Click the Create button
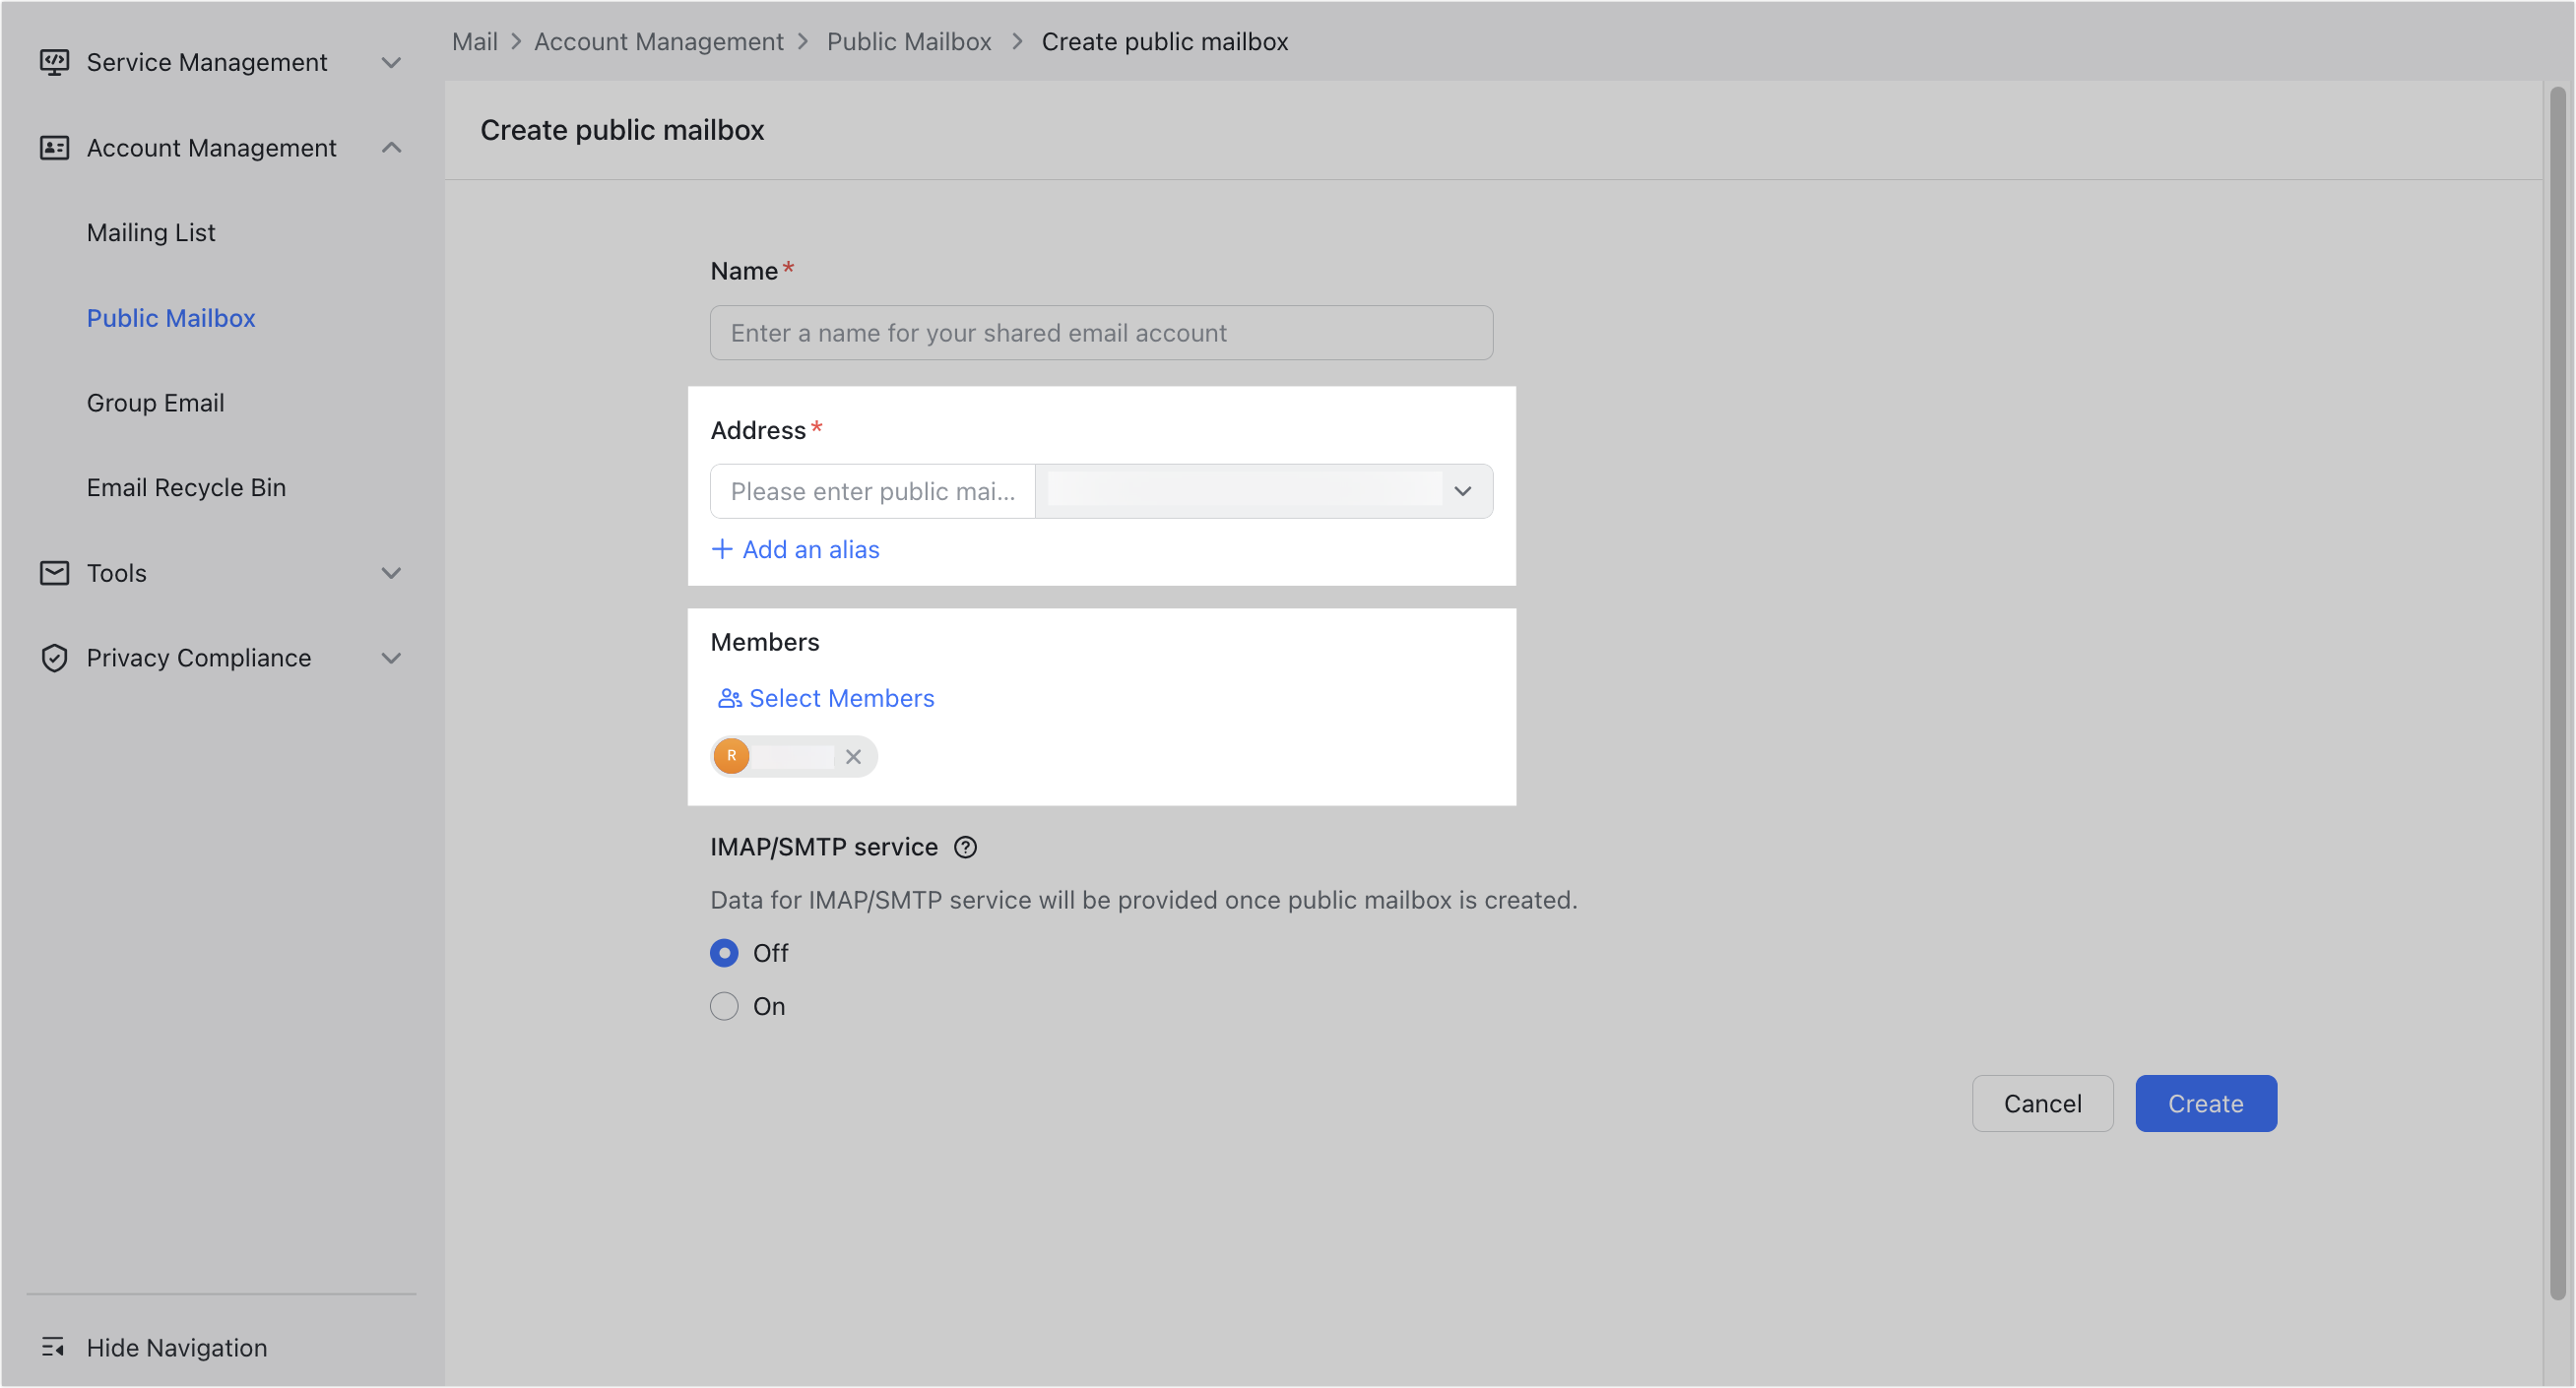Viewport: 2576px width, 1388px height. tap(2205, 1103)
